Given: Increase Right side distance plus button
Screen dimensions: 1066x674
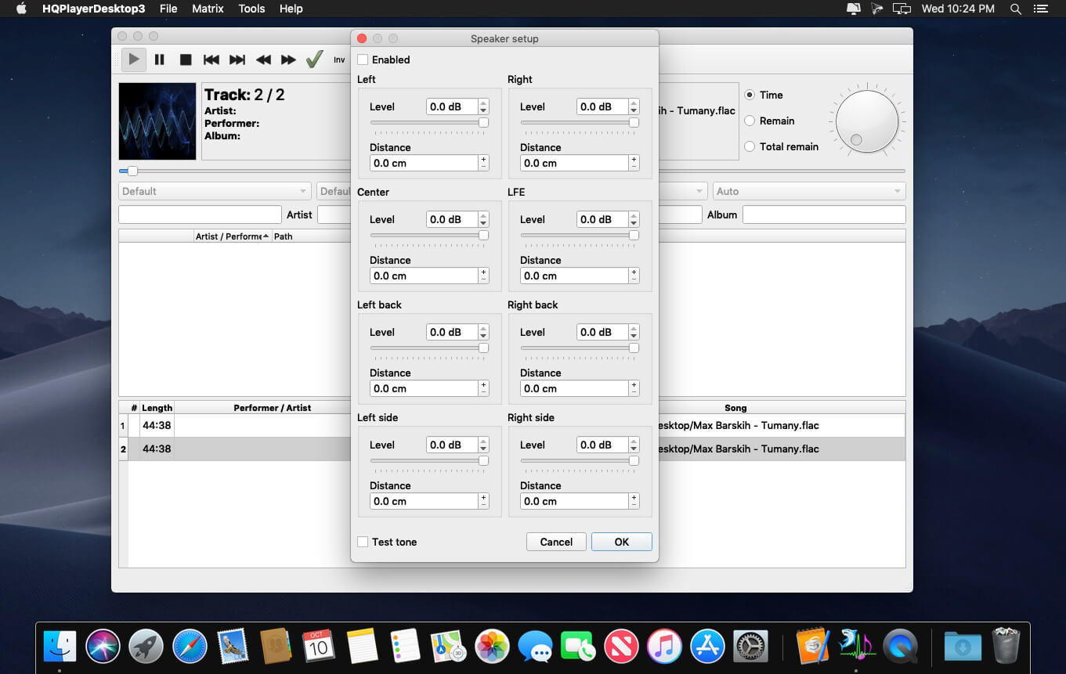Looking at the screenshot, I should [x=634, y=497].
